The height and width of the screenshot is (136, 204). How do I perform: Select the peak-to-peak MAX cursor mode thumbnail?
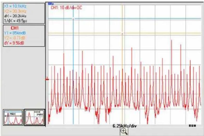[35, 118]
